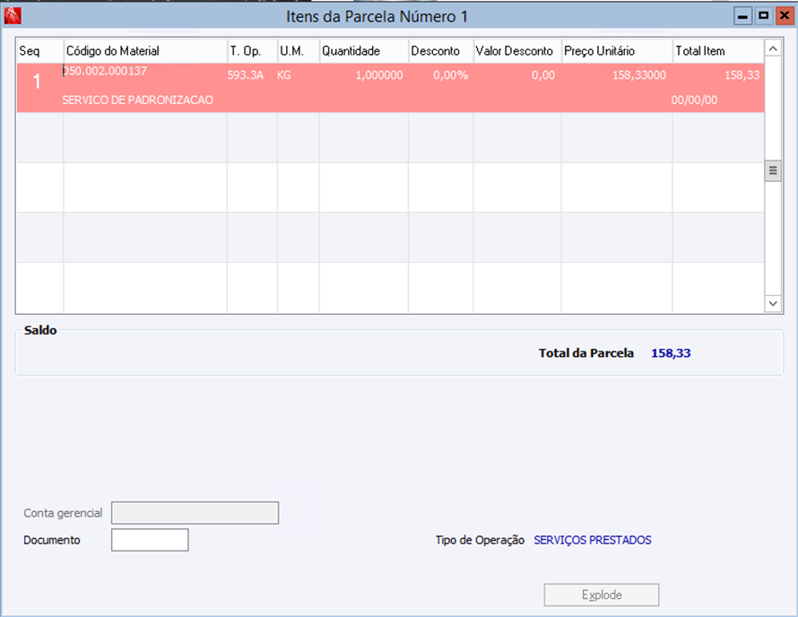Click the scroll down arrow of the grid
Viewport: 798px width, 617px height.
773,303
